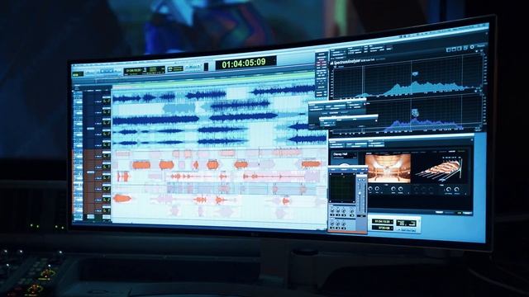Click the panner window volume fader handle
529x297 pixels.
point(360,194)
